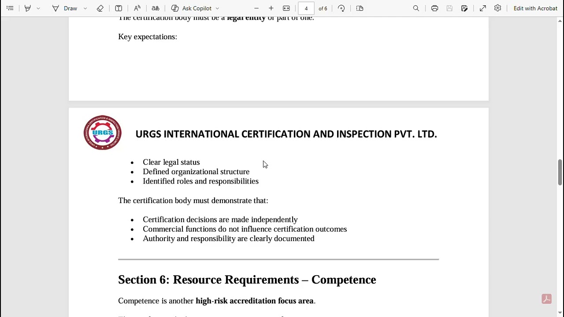Click the Acrobat floating icon

(x=546, y=299)
